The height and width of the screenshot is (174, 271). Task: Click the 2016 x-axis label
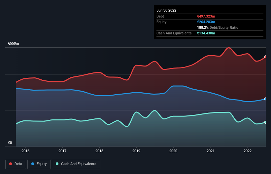(x=25, y=151)
